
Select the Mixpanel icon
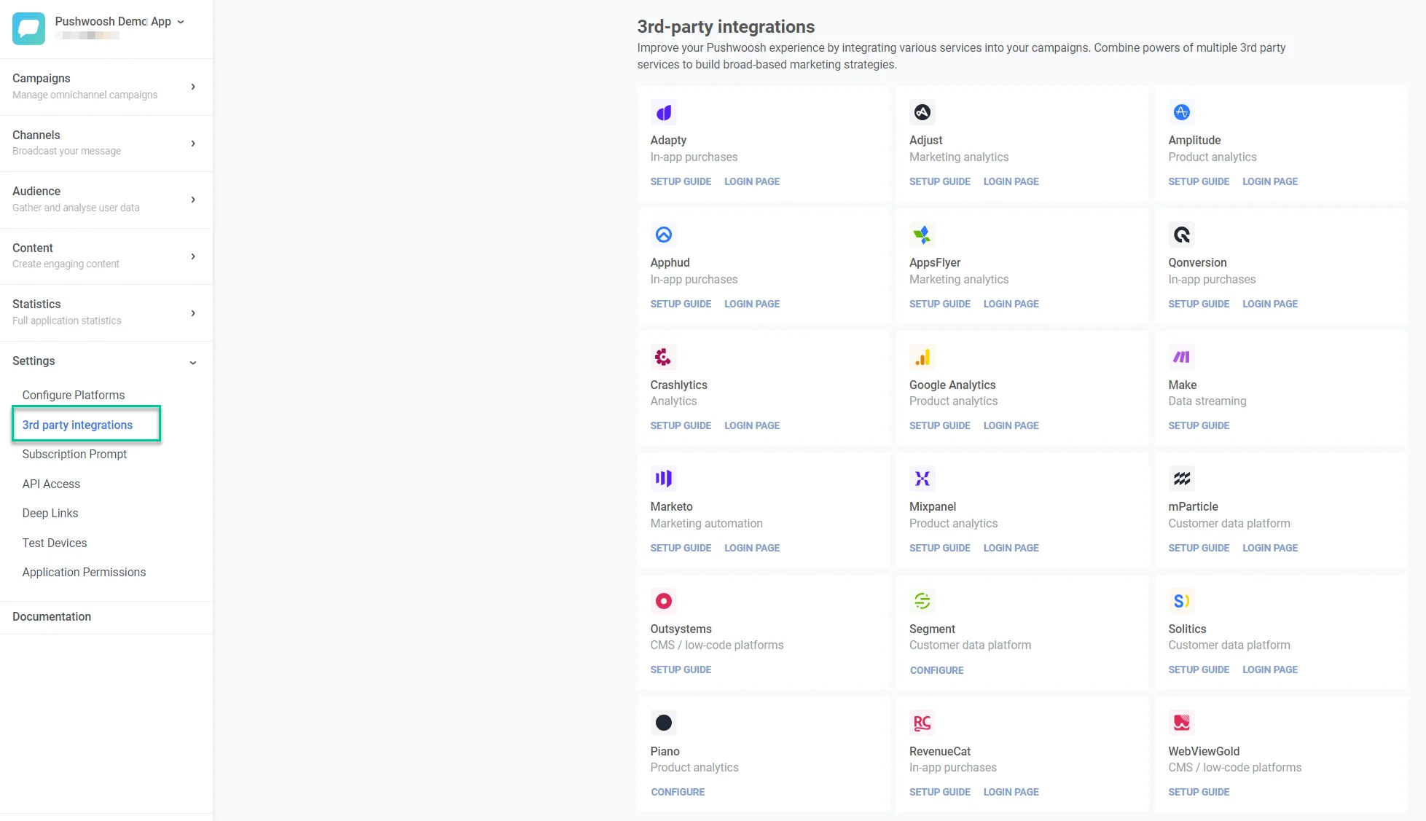(x=922, y=479)
